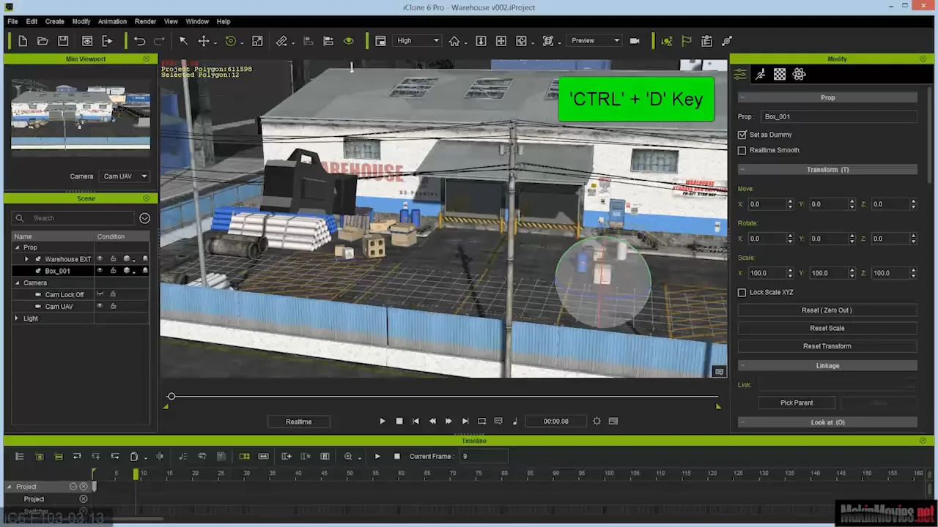The width and height of the screenshot is (938, 527).
Task: Click the zoom magnifier in the timeline toolbar
Action: pos(348,456)
